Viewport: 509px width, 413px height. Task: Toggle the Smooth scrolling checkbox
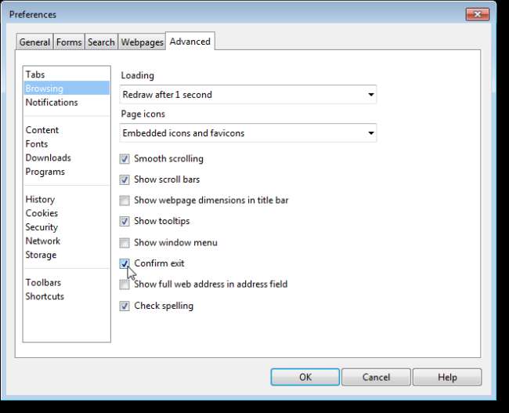tap(125, 159)
